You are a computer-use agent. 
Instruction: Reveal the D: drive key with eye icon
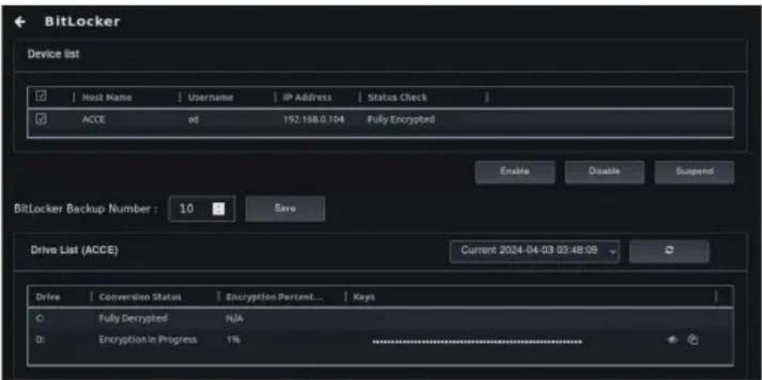(672, 340)
